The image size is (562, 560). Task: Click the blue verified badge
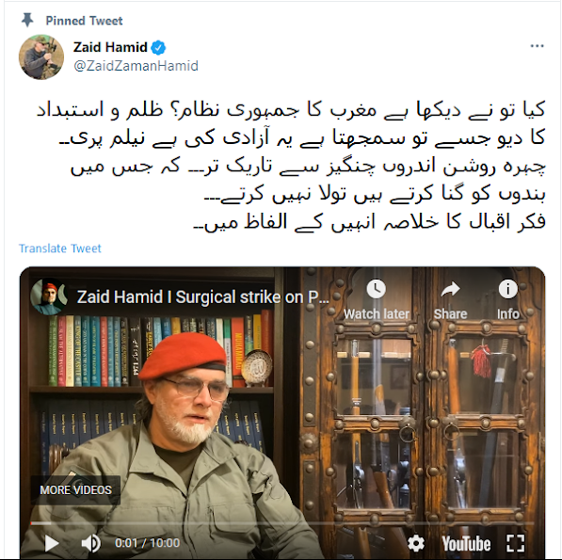click(158, 47)
